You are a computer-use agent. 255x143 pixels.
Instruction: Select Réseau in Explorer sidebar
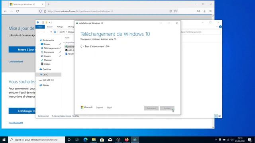[x=45, y=85]
